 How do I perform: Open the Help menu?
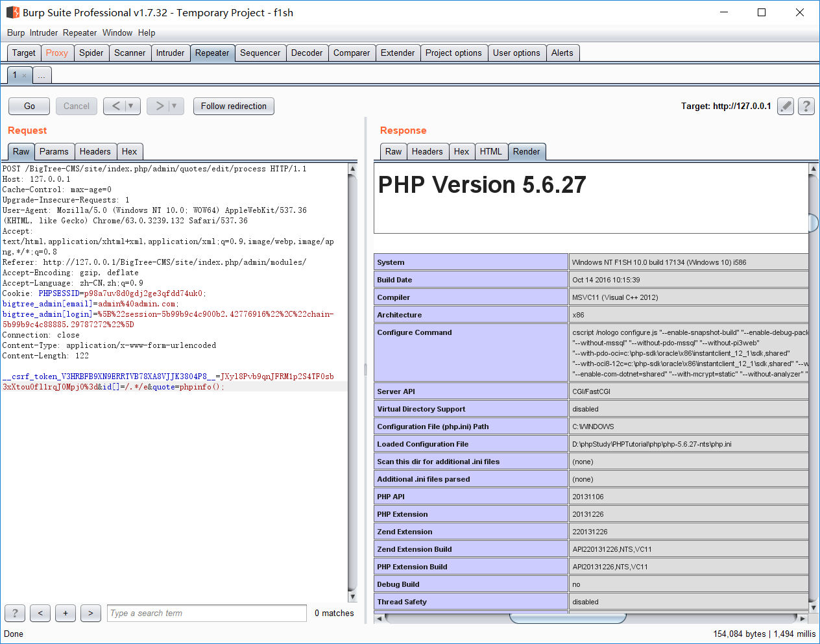[147, 33]
